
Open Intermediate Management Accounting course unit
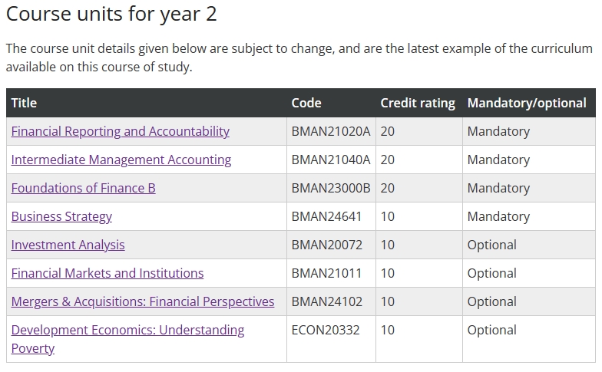pyautogui.click(x=121, y=160)
